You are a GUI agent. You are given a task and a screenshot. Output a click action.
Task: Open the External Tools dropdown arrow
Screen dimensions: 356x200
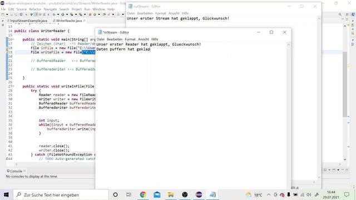tap(85, 14)
